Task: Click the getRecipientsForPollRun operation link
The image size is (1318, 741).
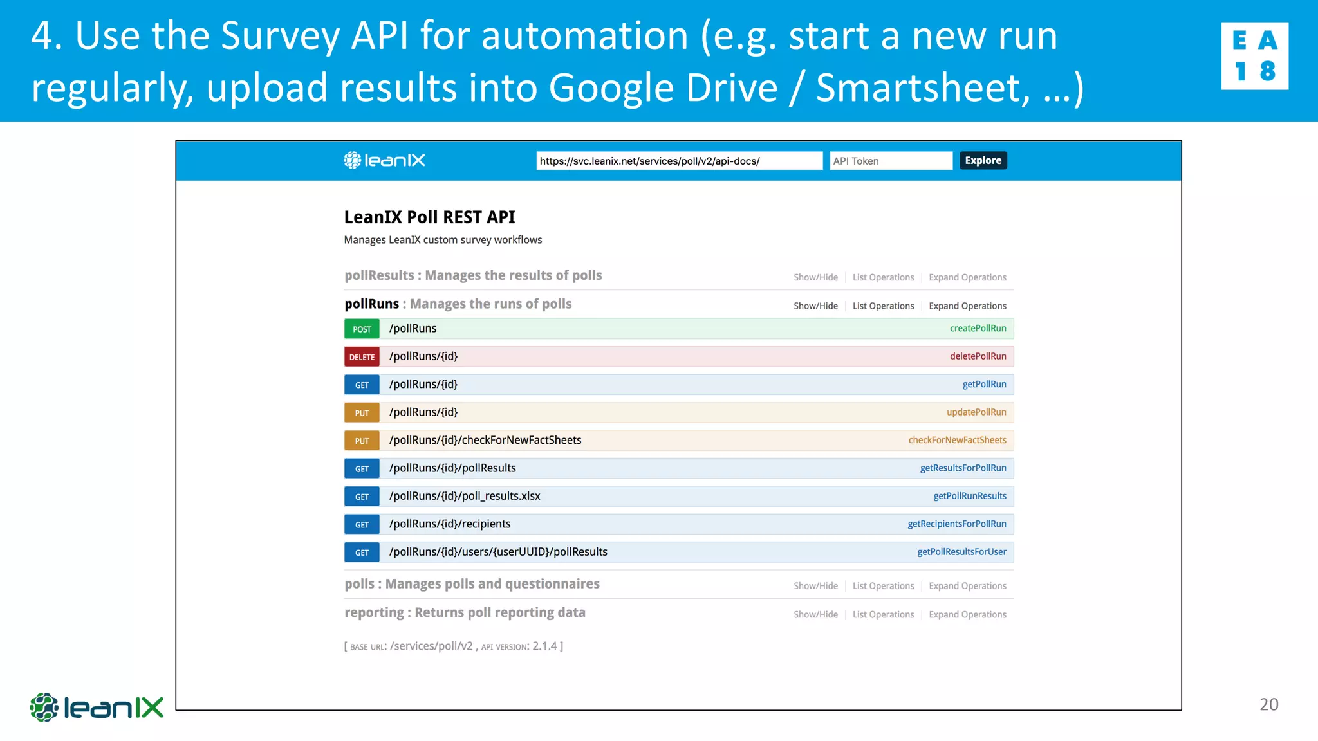Action: pos(956,524)
